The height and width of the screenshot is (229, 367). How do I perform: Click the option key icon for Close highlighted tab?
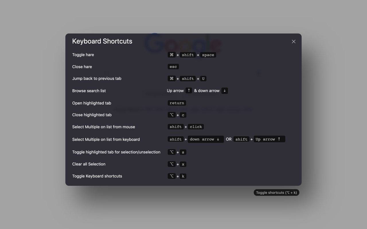click(x=171, y=115)
